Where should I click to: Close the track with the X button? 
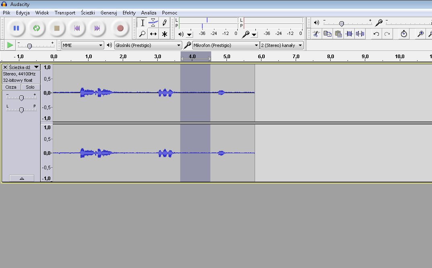[5, 67]
